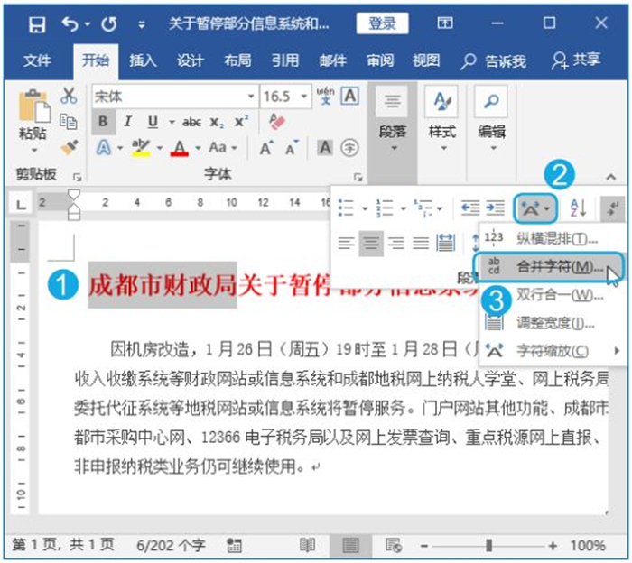This screenshot has width=632, height=563.
Task: Switch to the 插入 ribbon tab
Action: click(x=143, y=60)
